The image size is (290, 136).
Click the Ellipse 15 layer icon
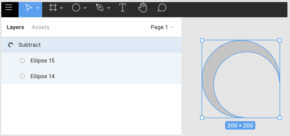coord(22,61)
